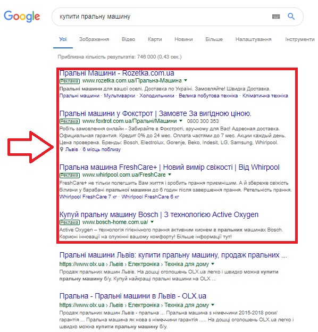Click the blue search magnifier icon
This screenshot has height=332, width=318.
291,16
